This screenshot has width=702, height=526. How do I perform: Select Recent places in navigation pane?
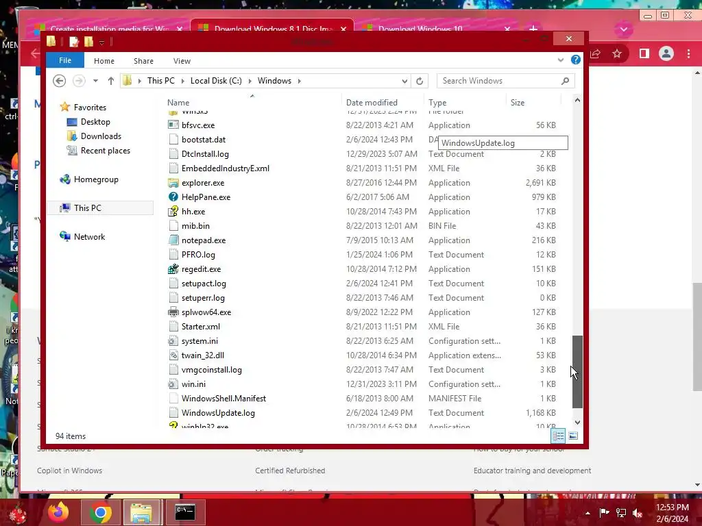(105, 151)
